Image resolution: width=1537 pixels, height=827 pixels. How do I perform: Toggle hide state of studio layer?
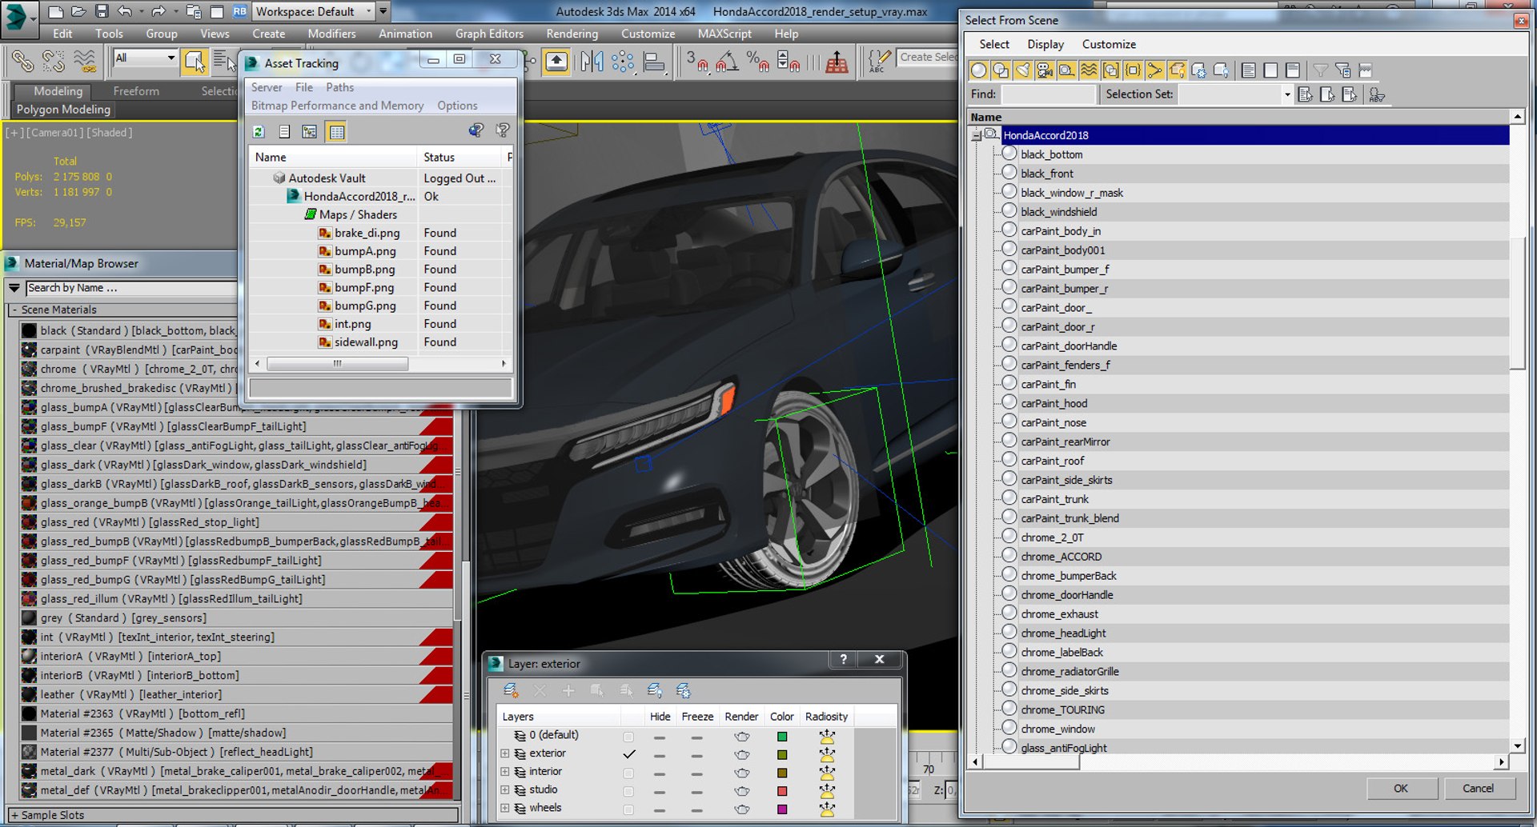tap(660, 791)
